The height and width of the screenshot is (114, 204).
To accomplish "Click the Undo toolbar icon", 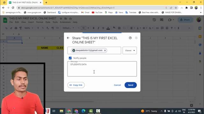I will pos(6,28).
